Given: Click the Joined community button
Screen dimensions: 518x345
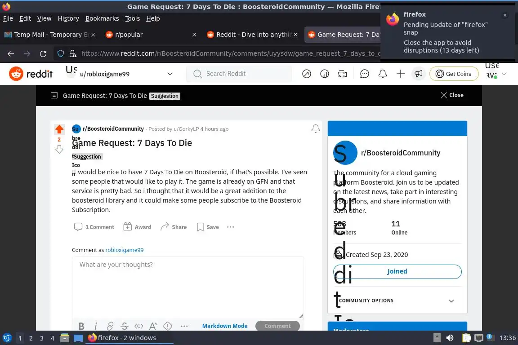Looking at the screenshot, I should tap(397, 271).
